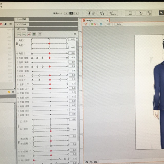Click the trash icon to delete item
The image size is (164, 164).
coord(13,92)
